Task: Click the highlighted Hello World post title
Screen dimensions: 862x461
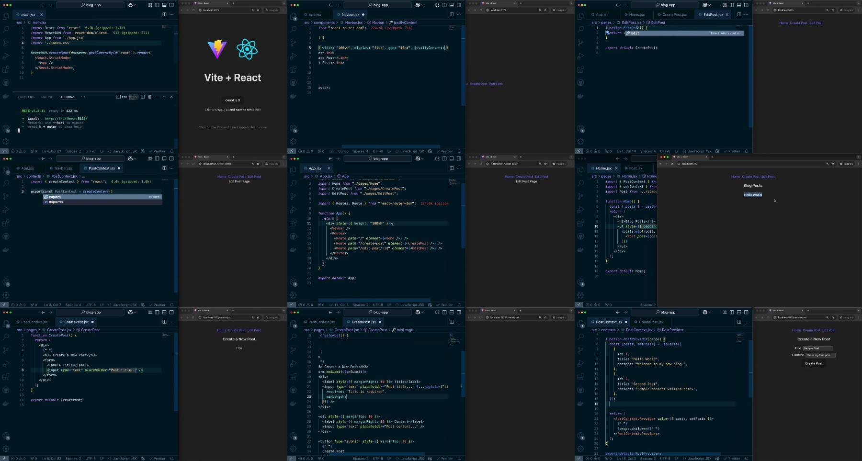Action: [753, 195]
